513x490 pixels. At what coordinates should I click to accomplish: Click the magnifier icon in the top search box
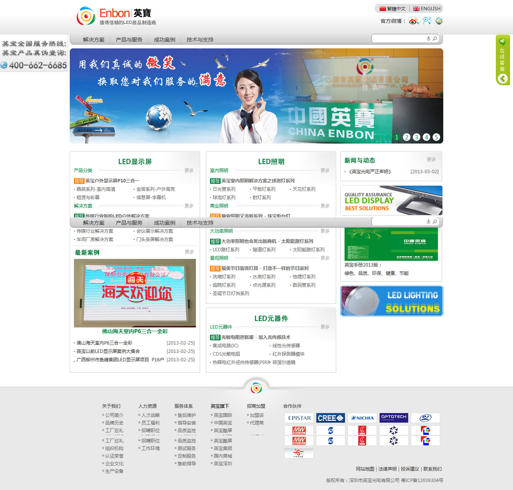click(x=435, y=38)
